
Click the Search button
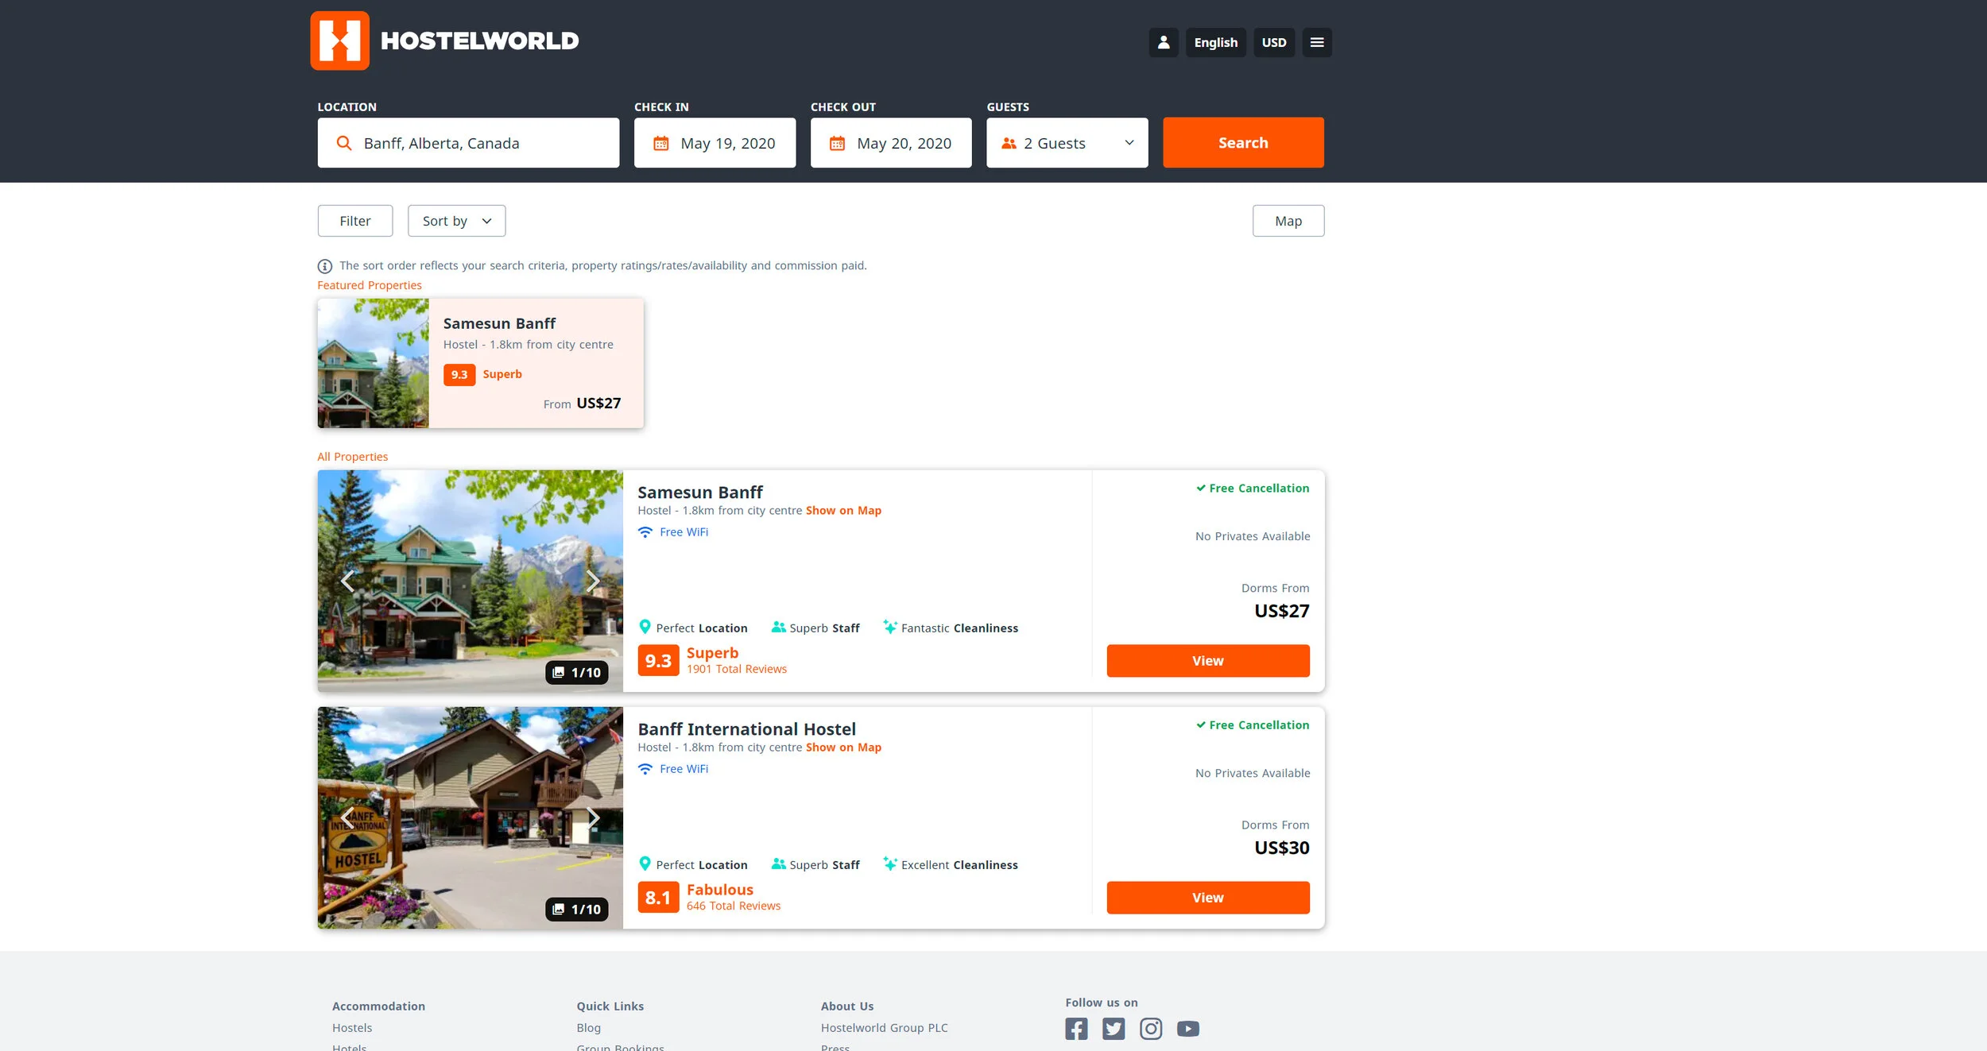pos(1243,142)
